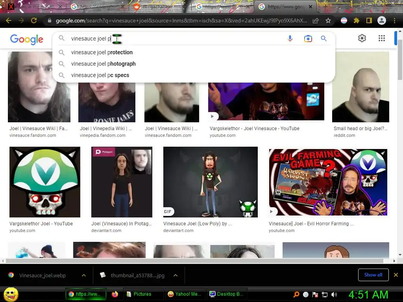
Task: Open the flag-striped extension icon in toolbar
Action: coord(344,20)
